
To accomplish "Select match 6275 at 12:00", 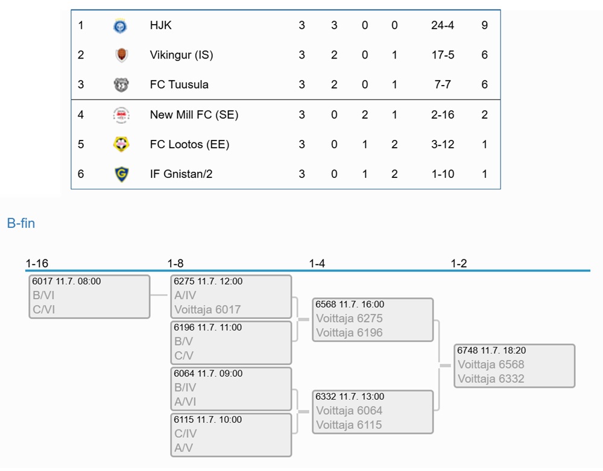I will click(231, 297).
